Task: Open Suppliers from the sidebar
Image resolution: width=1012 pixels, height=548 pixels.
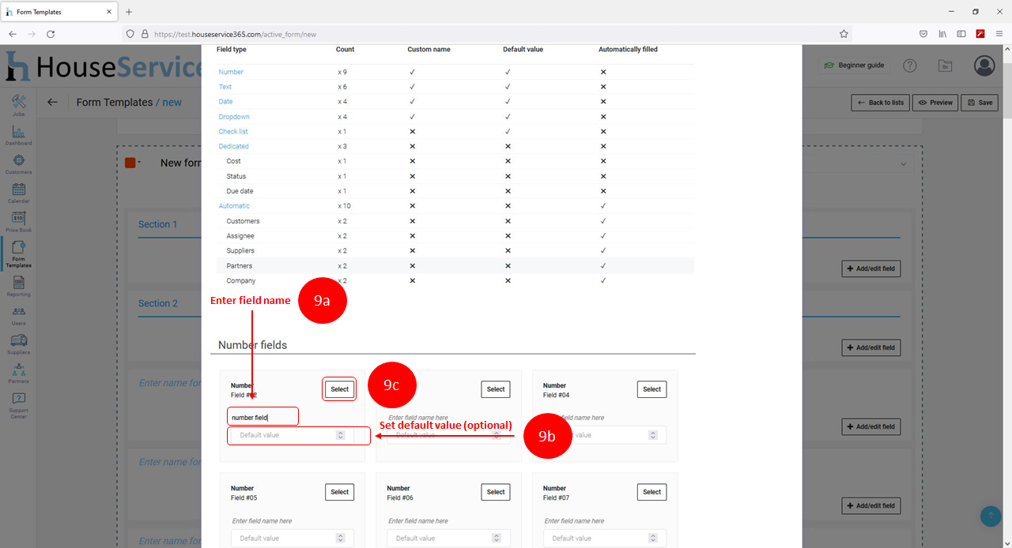Action: (18, 343)
